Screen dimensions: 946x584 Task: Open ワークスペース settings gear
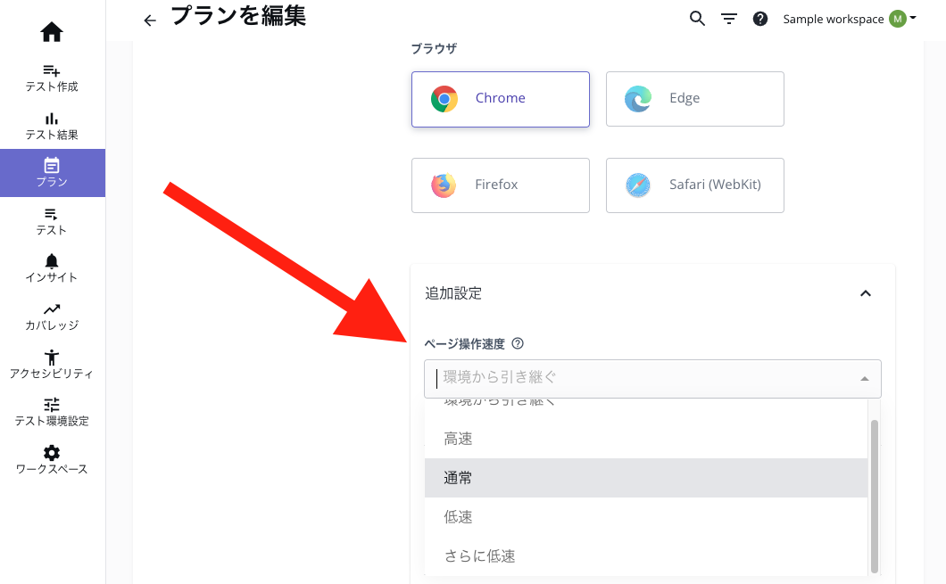52,460
